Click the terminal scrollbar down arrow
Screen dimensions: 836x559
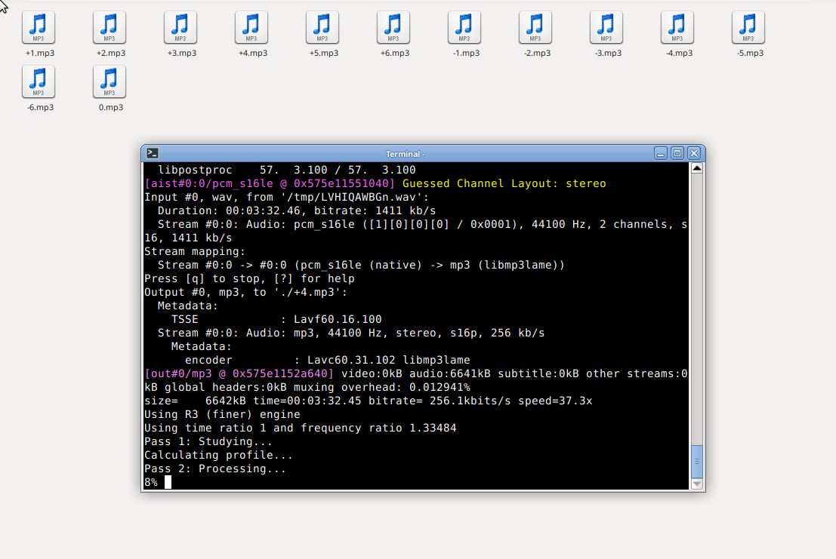pyautogui.click(x=697, y=484)
